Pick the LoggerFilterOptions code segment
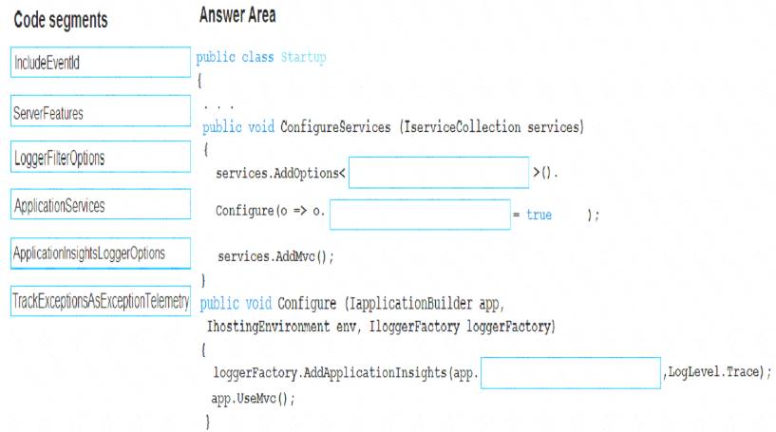 click(x=101, y=158)
